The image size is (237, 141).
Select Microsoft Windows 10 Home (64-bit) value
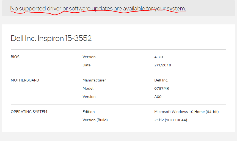click(186, 112)
